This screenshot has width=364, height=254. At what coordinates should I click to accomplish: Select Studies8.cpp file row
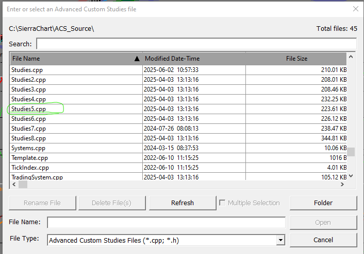pos(178,138)
